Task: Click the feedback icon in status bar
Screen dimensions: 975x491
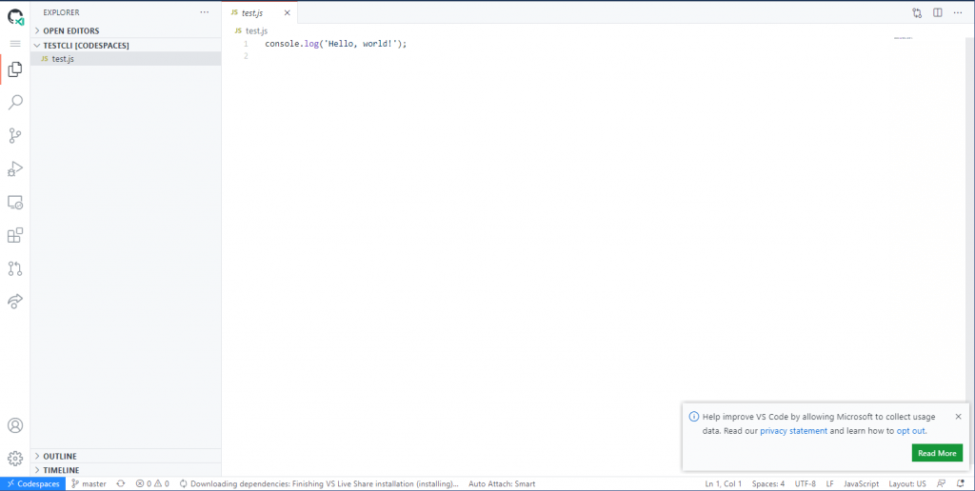Action: point(942,483)
